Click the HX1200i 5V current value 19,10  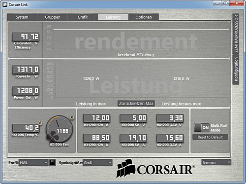coord(133,138)
